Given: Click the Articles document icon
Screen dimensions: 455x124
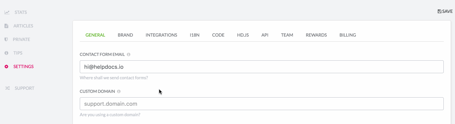Looking at the screenshot, I should point(6,26).
